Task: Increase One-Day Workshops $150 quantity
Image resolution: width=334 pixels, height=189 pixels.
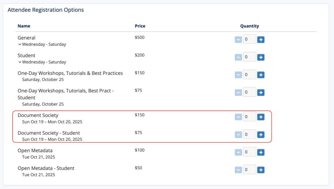Action: click(x=261, y=75)
